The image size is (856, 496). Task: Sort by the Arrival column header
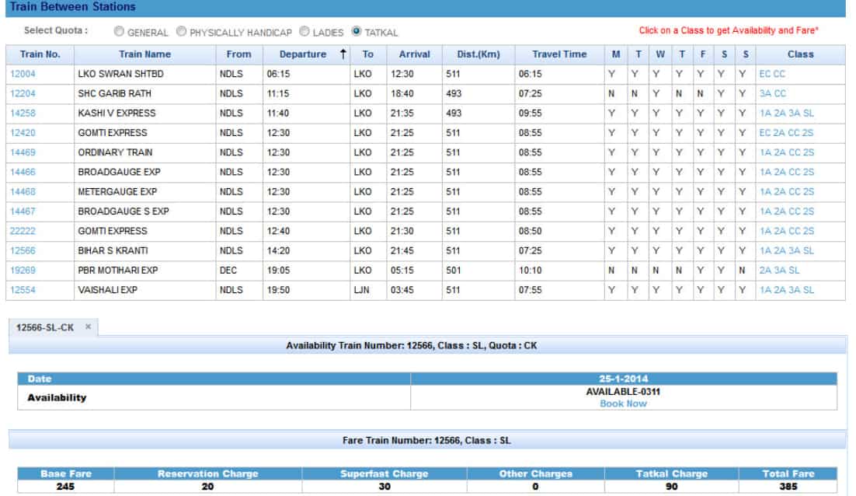pos(414,54)
